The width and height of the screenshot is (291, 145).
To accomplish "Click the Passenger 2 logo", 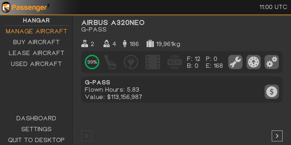I will coord(25,7).
